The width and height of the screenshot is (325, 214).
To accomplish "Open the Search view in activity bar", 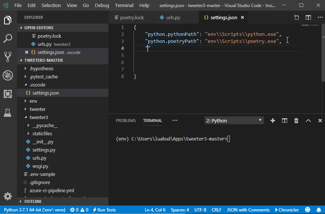I will coord(8,38).
